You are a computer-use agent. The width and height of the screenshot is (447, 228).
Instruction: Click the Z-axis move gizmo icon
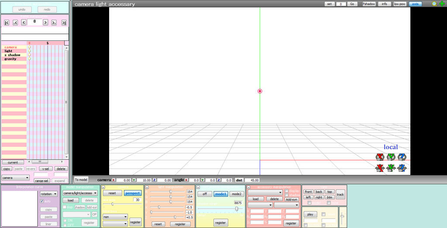coord(402,168)
